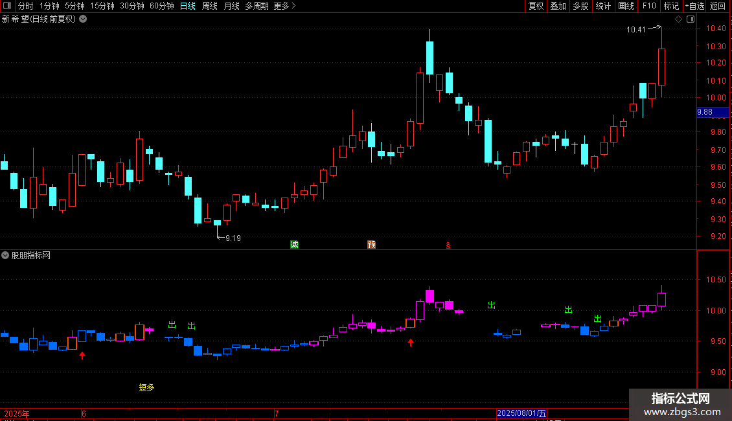
Task: Switch to 周线 weekly tab
Action: (x=210, y=6)
